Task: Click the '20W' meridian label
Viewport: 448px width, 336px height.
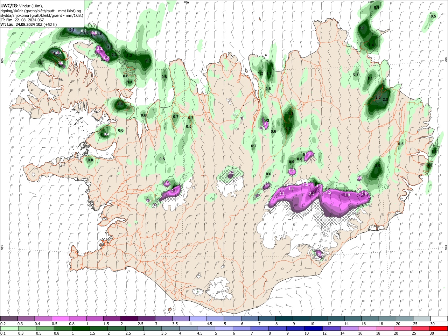Action: click(186, 2)
